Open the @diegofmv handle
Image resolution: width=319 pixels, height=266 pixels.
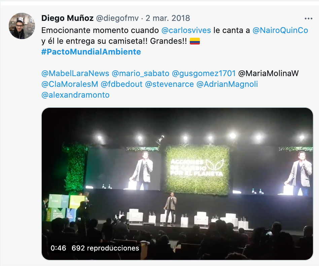click(x=117, y=18)
